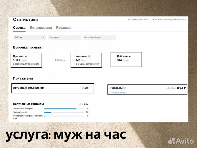Download the XLS report via the download icon
Image resolution: width=197 pixels, height=148 pixels.
coord(129,19)
